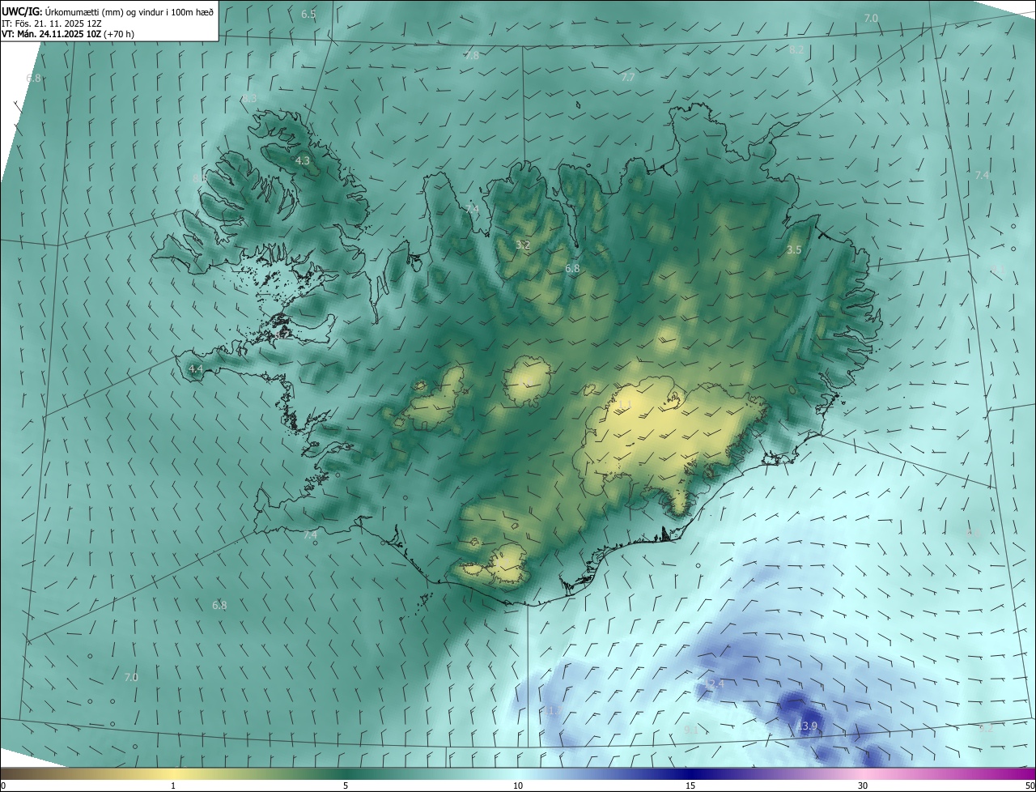This screenshot has width=1036, height=792.
Task: Click the 5 tick on the color scale
Action: pos(346,786)
